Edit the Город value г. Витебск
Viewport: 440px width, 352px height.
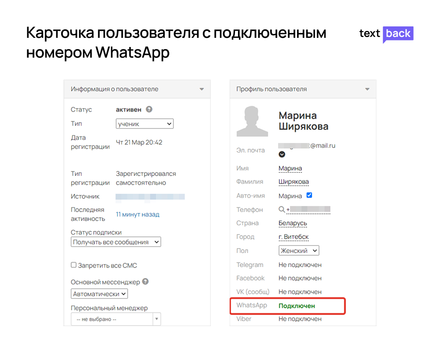click(x=293, y=237)
